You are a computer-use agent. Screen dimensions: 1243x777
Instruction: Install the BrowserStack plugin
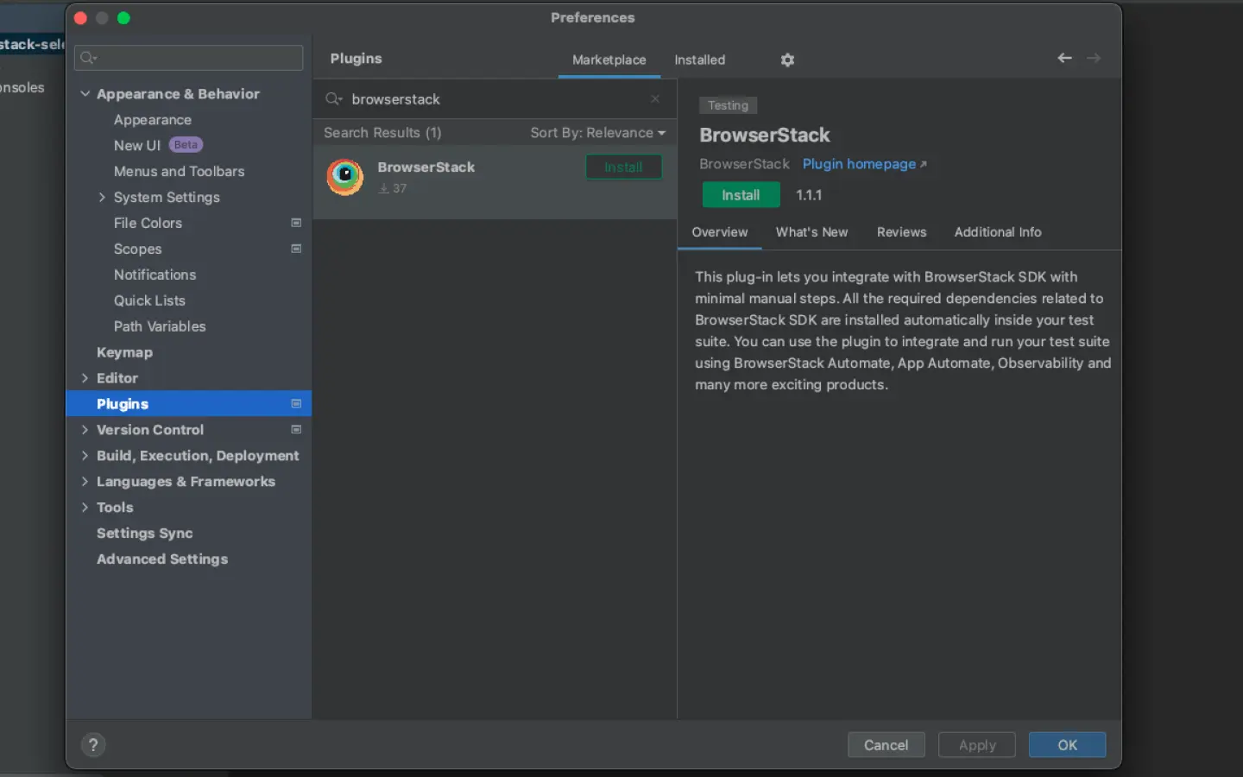tap(740, 194)
